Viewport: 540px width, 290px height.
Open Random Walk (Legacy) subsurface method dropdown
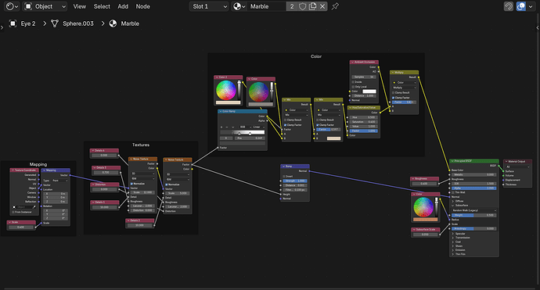click(x=474, y=210)
